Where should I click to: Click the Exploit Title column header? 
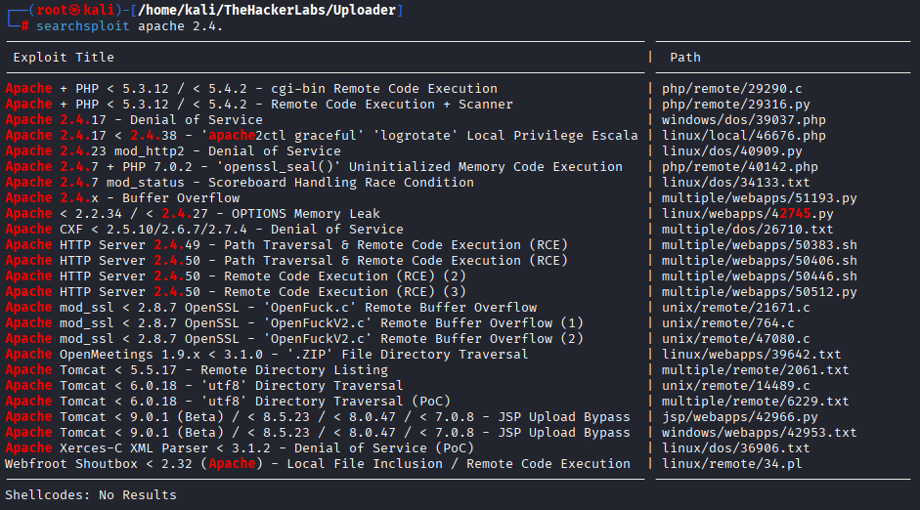coord(64,58)
